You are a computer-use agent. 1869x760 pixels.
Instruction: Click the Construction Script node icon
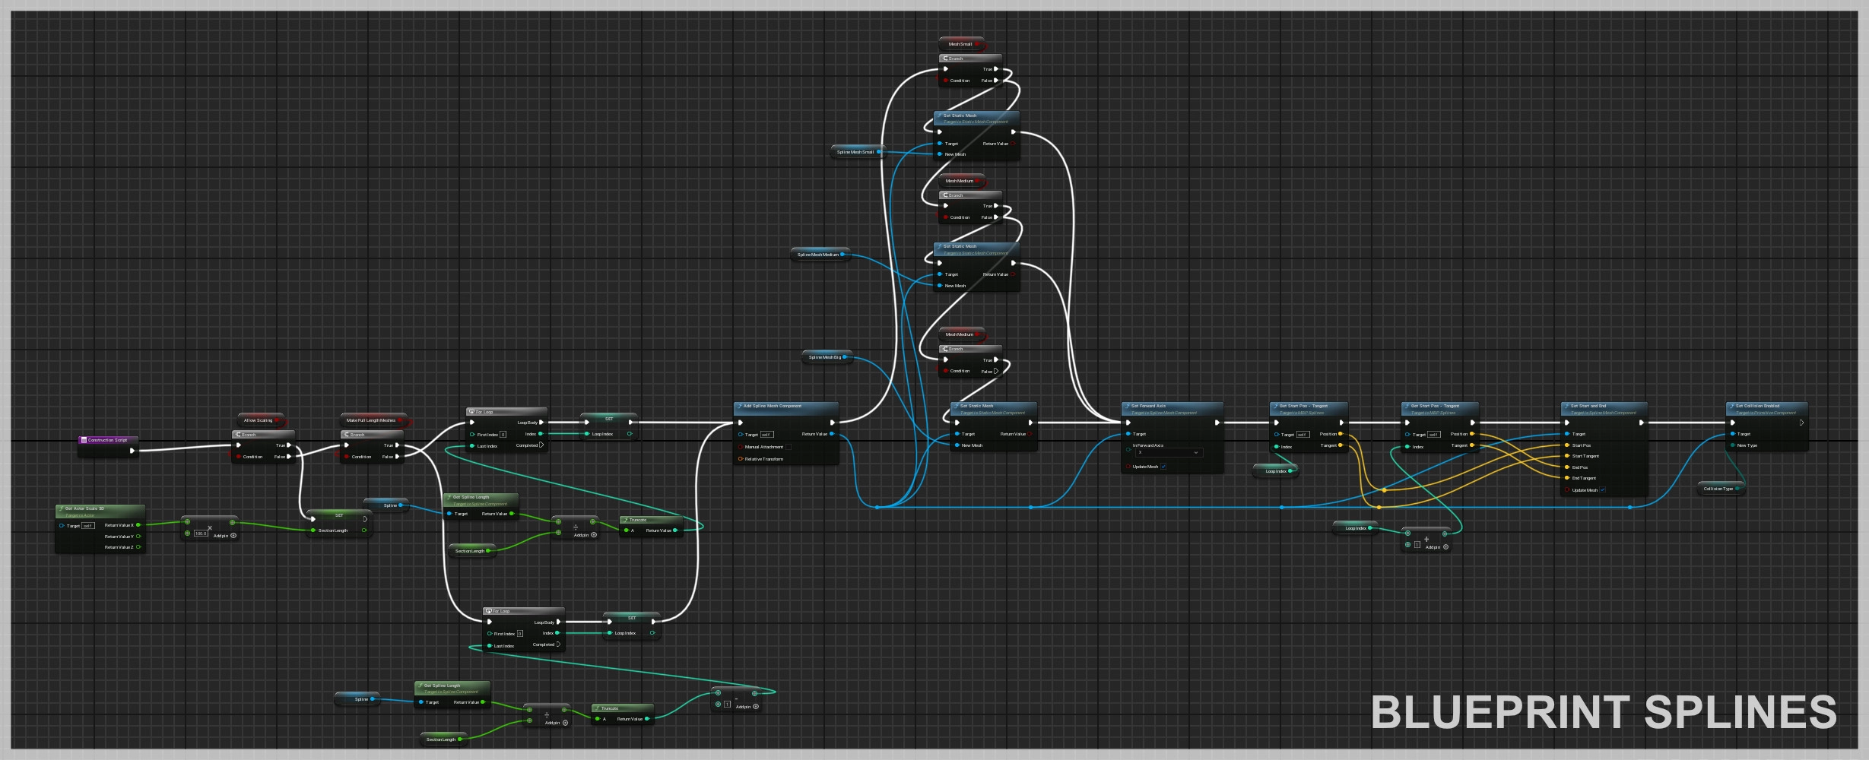84,440
